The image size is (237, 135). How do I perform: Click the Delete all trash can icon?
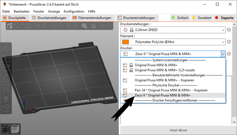(23, 26)
